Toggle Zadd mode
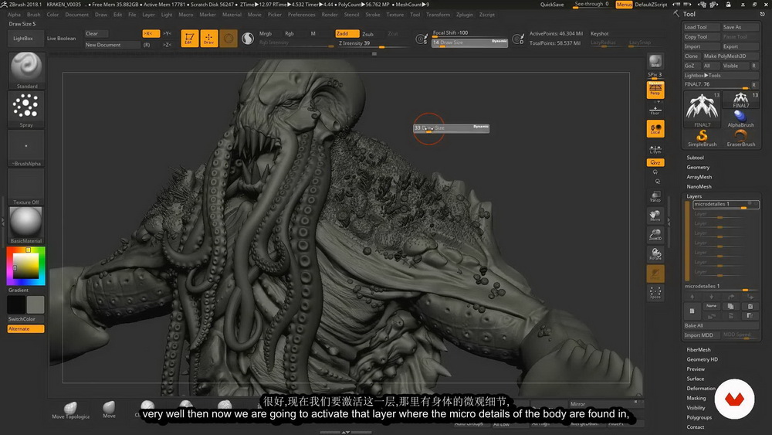 [x=347, y=33]
